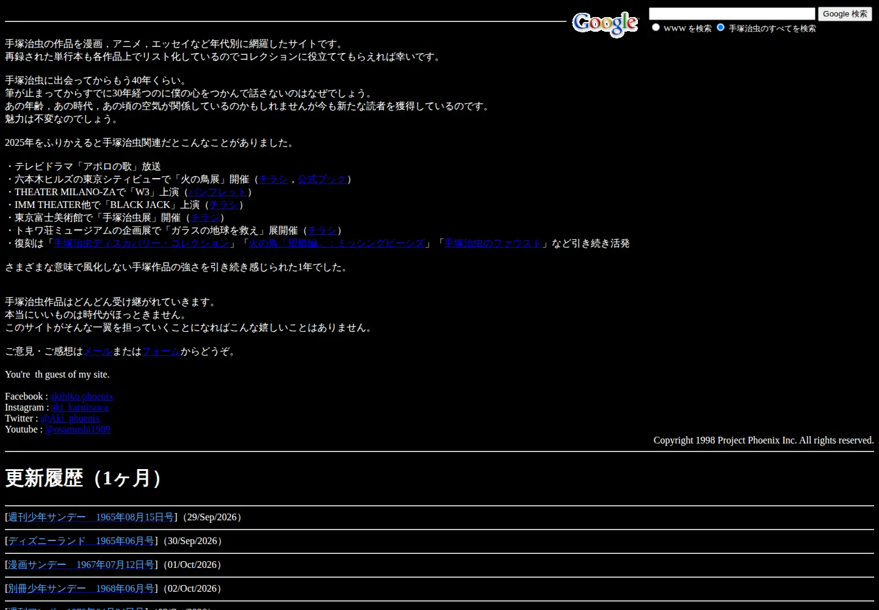The width and height of the screenshot is (879, 610).
Task: Click the Google logo image
Action: coord(605,24)
